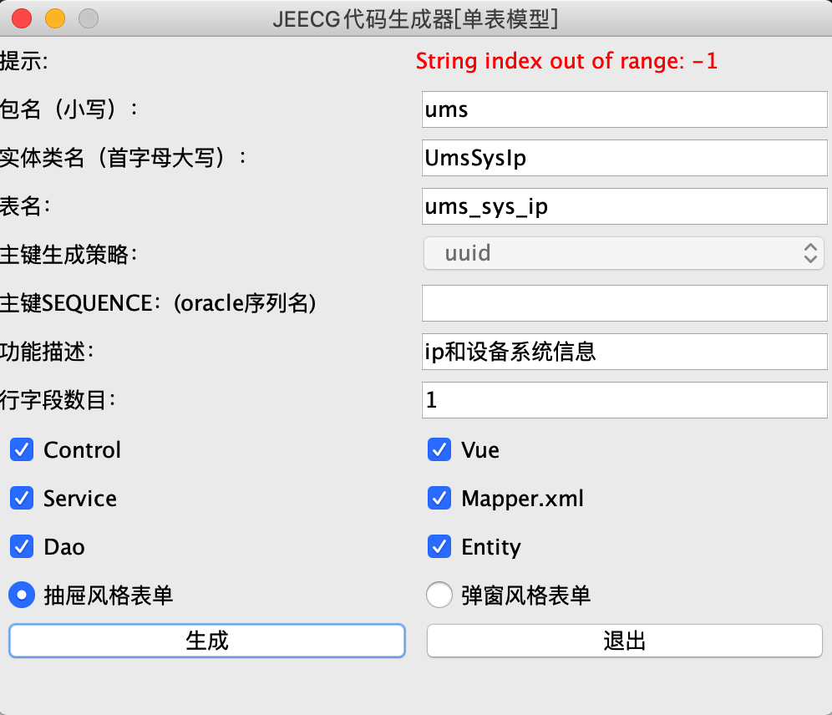Uncheck the Entity option
This screenshot has height=715, width=832.
click(439, 546)
